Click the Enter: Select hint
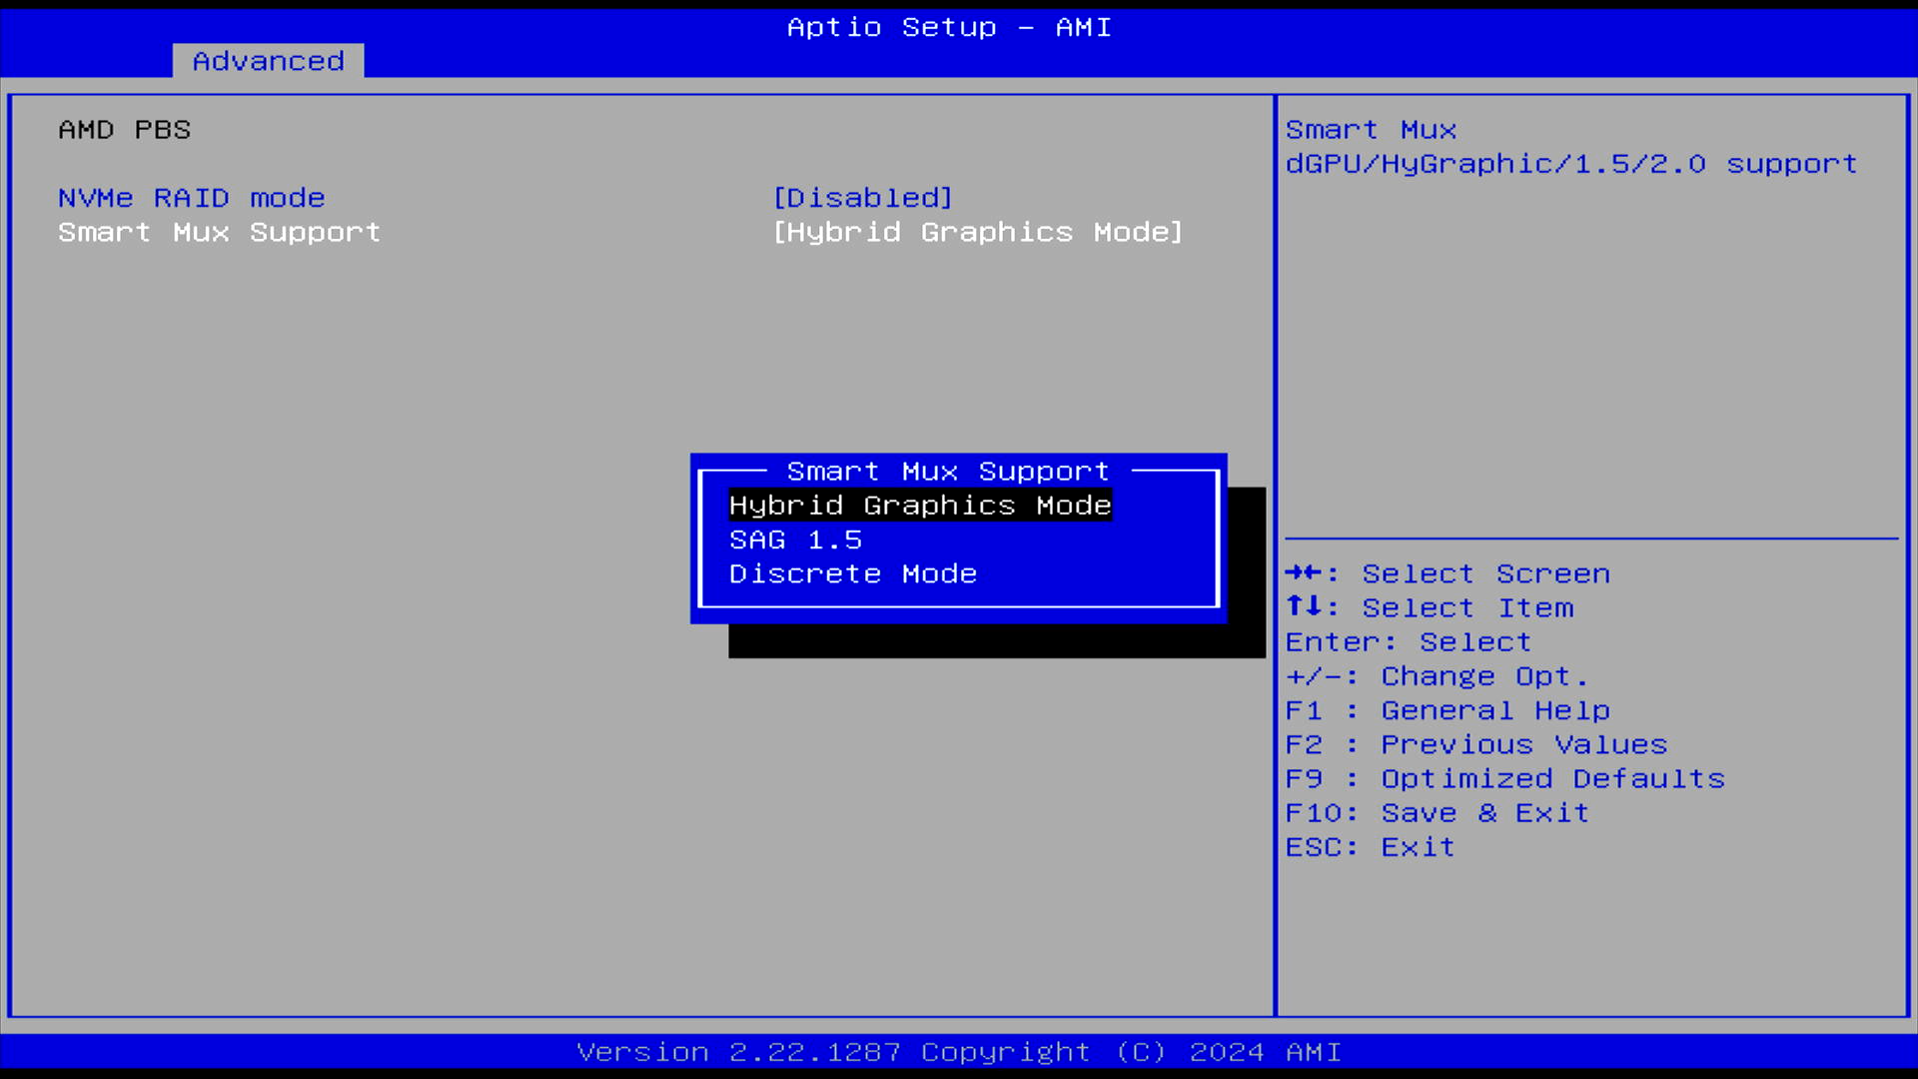 click(1408, 642)
